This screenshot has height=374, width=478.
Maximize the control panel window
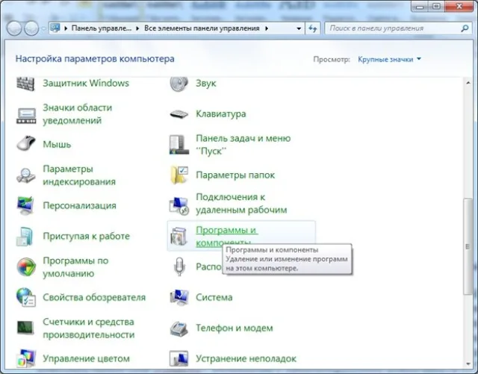coord(436,6)
